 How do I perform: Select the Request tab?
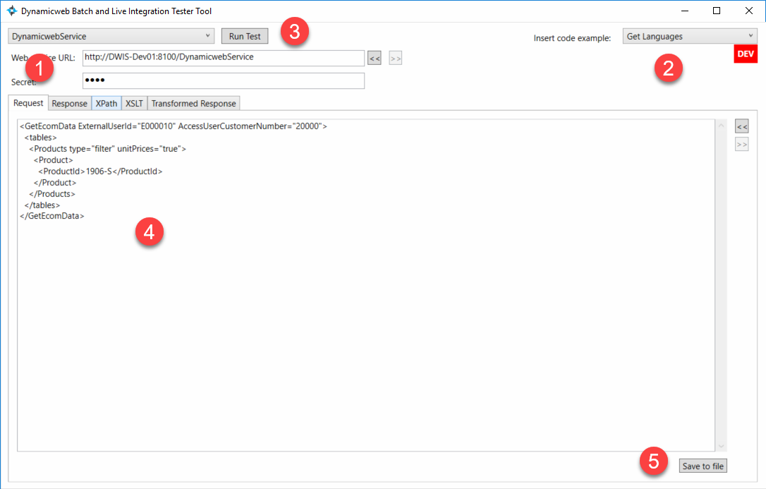tap(28, 103)
